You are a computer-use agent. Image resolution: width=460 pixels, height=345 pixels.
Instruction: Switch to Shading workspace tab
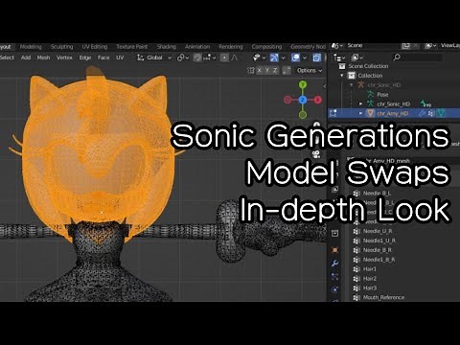pyautogui.click(x=166, y=47)
